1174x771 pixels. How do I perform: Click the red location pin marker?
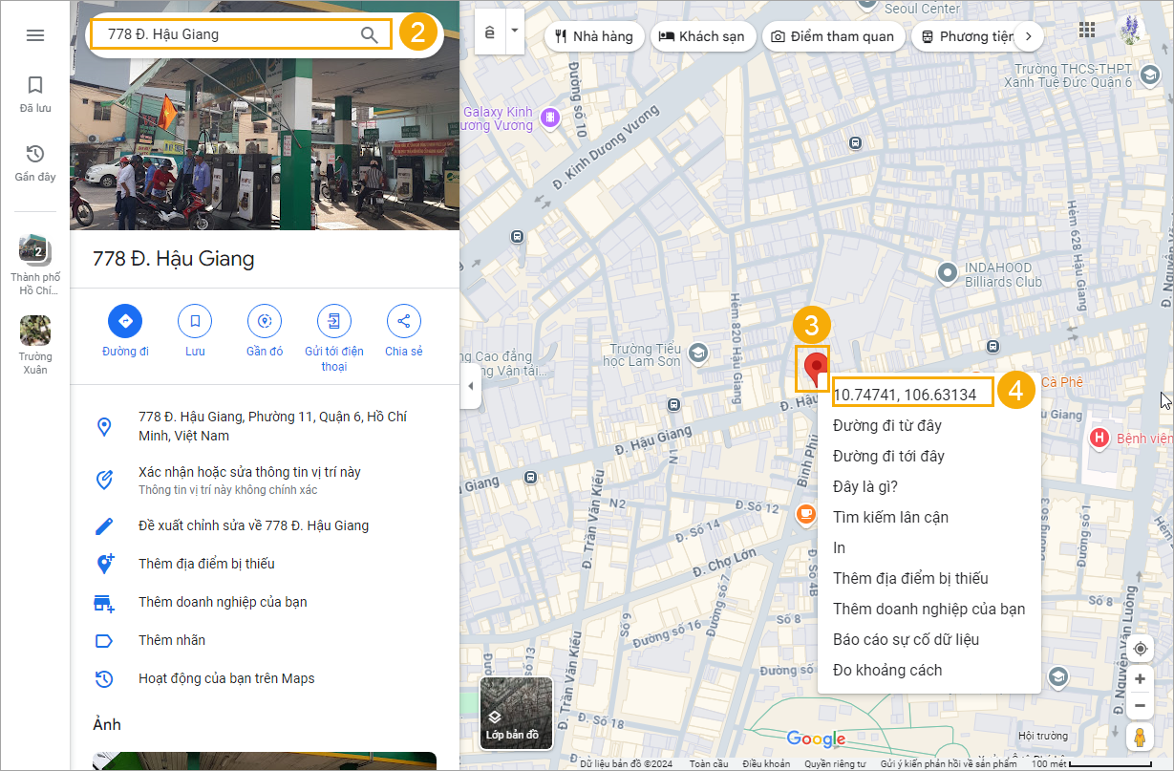click(x=815, y=368)
